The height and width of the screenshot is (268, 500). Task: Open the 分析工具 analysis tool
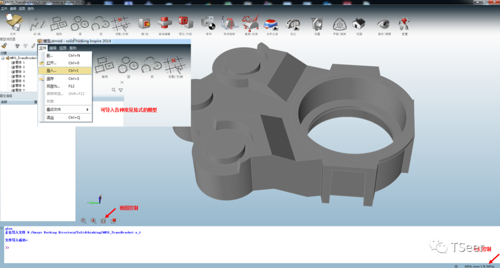click(x=272, y=24)
